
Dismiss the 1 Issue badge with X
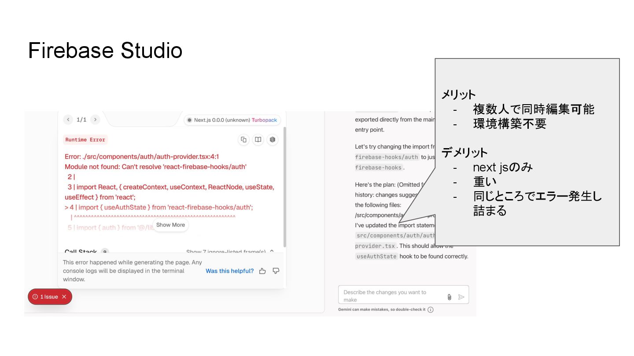pyautogui.click(x=64, y=297)
